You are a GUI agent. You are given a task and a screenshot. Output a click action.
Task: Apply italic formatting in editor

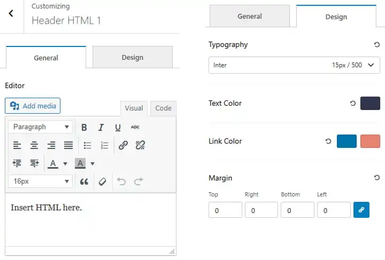(x=101, y=127)
